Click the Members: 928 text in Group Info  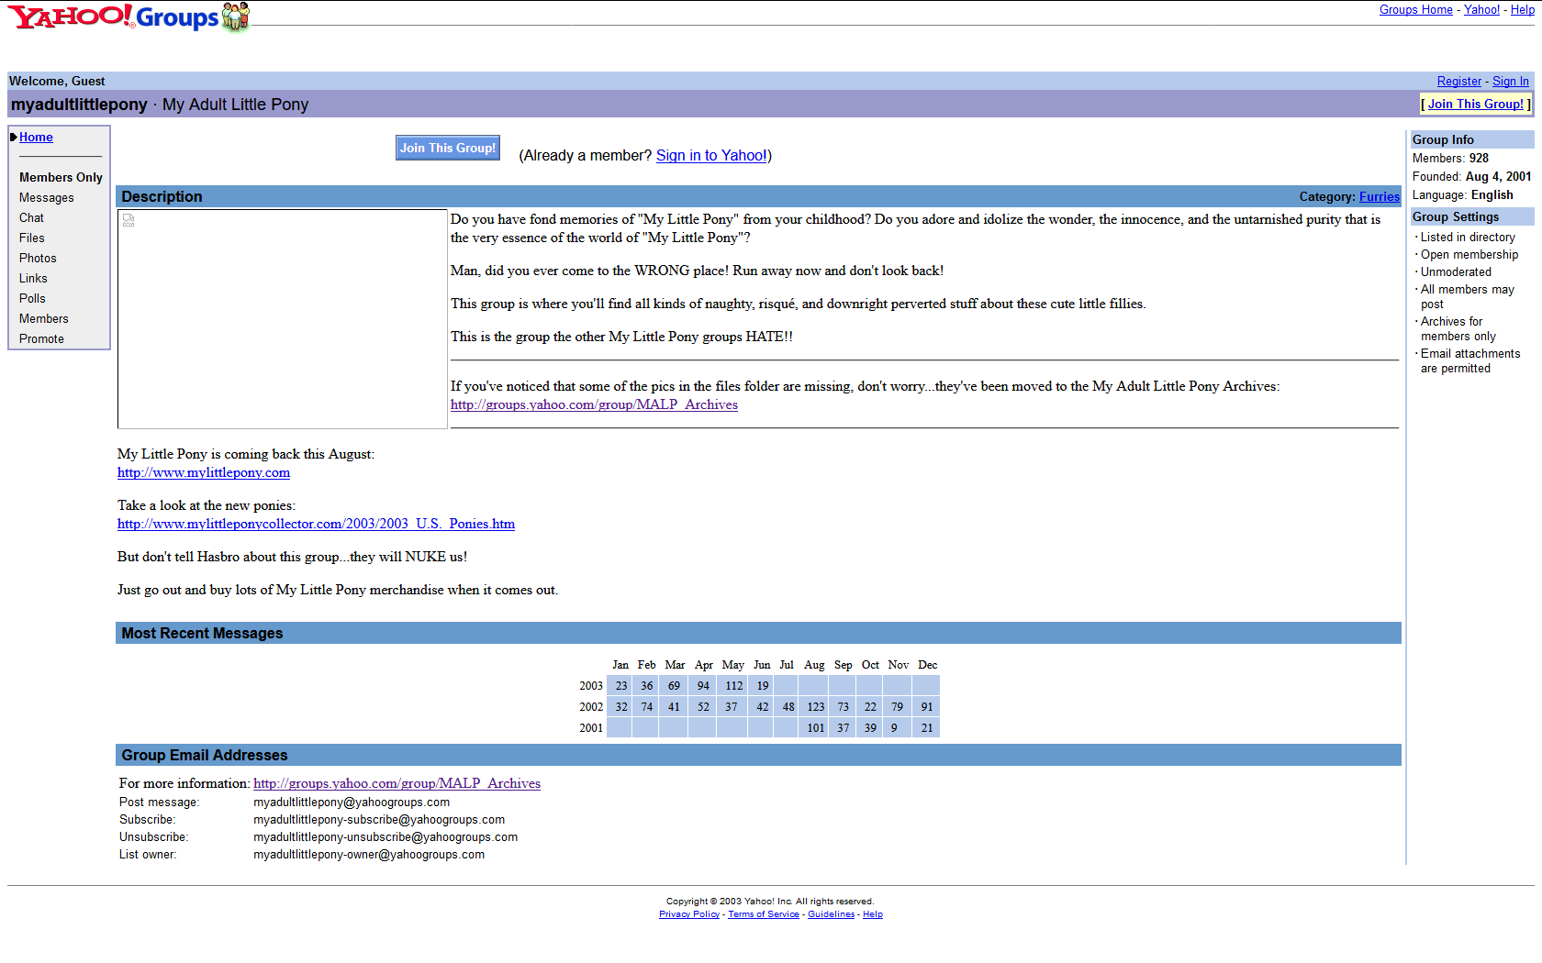click(1450, 159)
